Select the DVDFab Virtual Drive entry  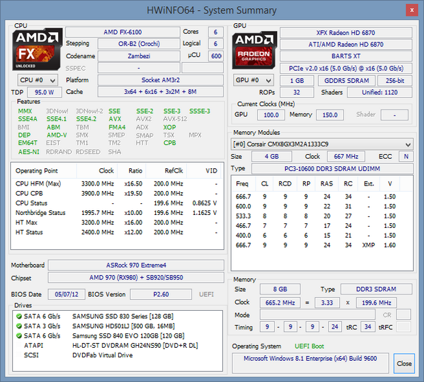tap(118, 355)
